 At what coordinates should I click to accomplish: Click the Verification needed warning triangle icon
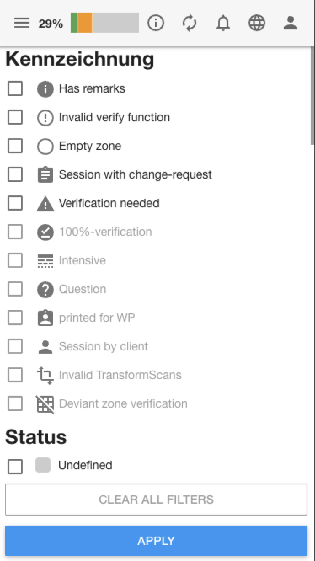pyautogui.click(x=45, y=204)
